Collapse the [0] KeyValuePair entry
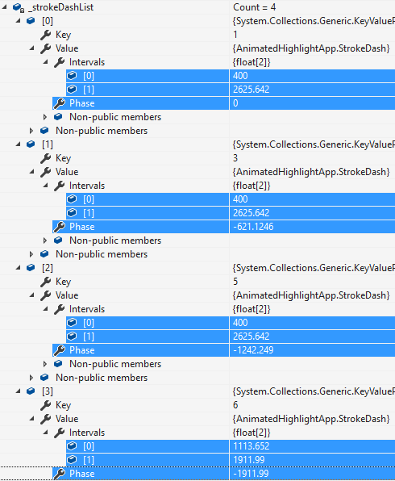The image size is (395, 481). pos(18,21)
